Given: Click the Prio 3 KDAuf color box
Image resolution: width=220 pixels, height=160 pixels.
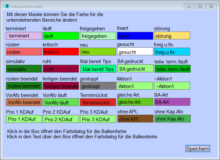Looking at the screenshot, I should [x=98, y=119].
